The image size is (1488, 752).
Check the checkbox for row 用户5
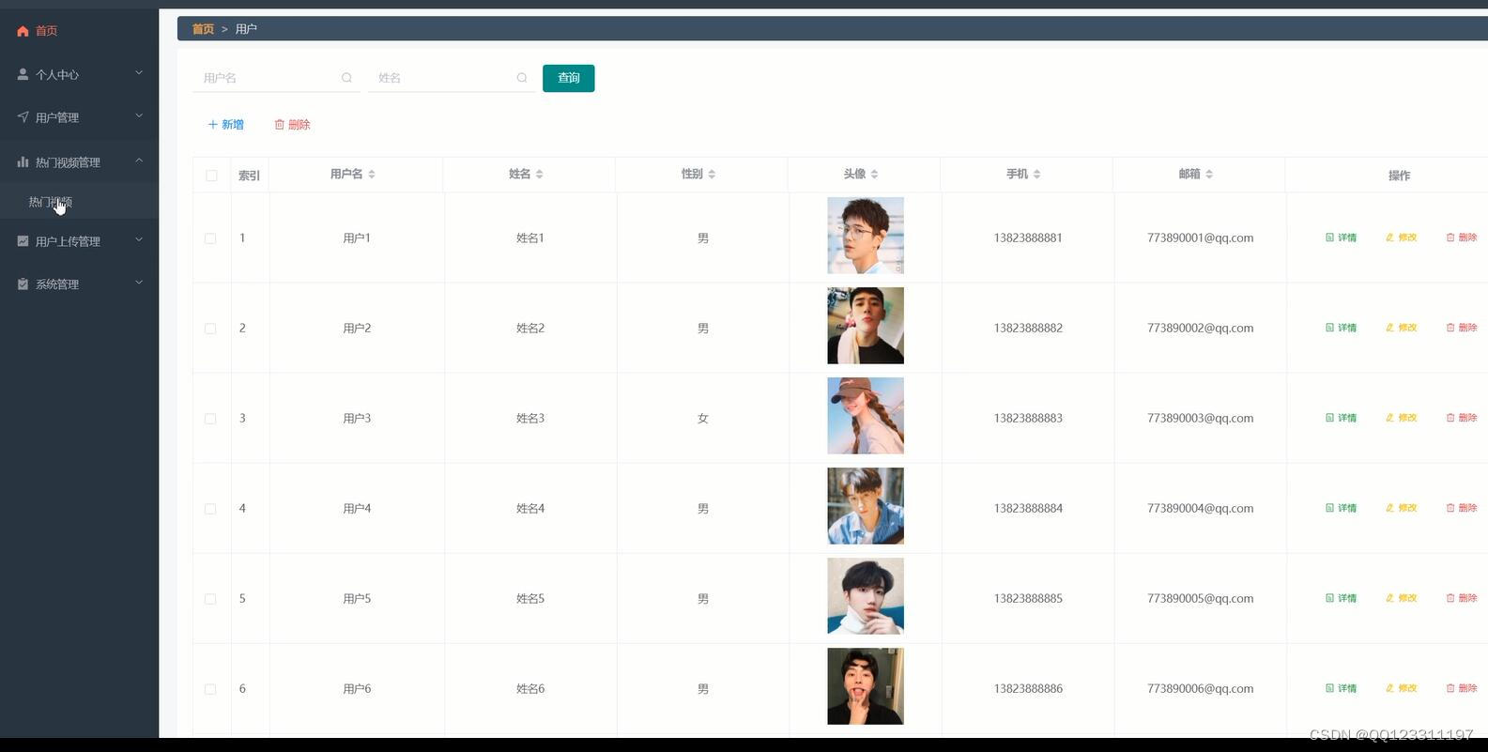coord(210,599)
